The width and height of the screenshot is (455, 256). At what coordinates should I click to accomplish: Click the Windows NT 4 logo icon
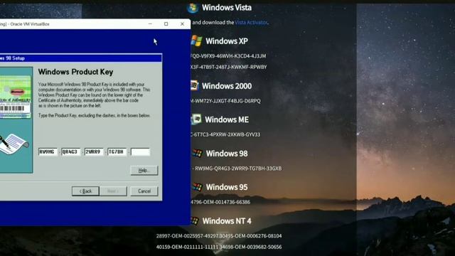195,221
